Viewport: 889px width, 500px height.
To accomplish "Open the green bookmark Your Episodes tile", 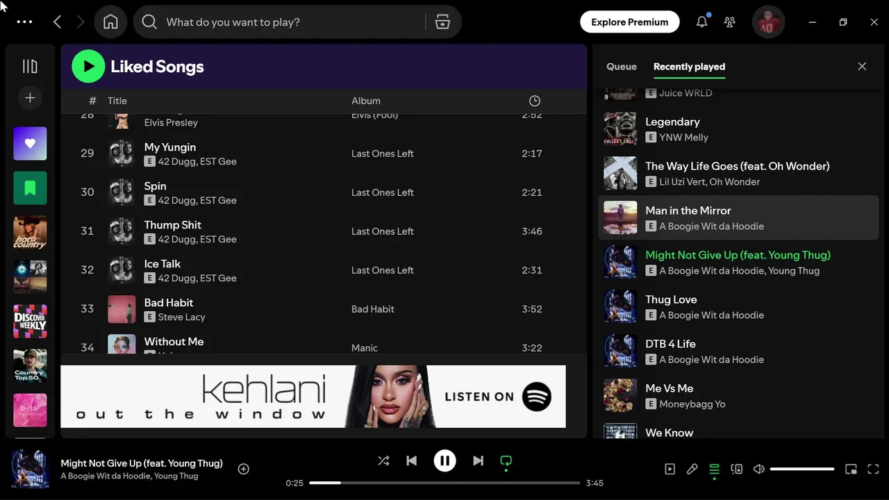I will 30,188.
